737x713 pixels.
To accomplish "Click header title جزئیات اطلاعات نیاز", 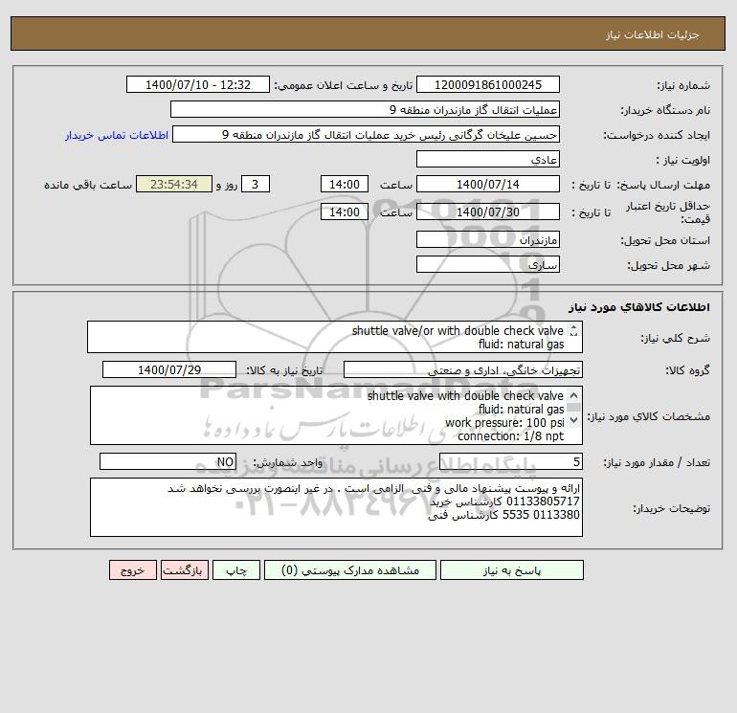I will pos(653,34).
